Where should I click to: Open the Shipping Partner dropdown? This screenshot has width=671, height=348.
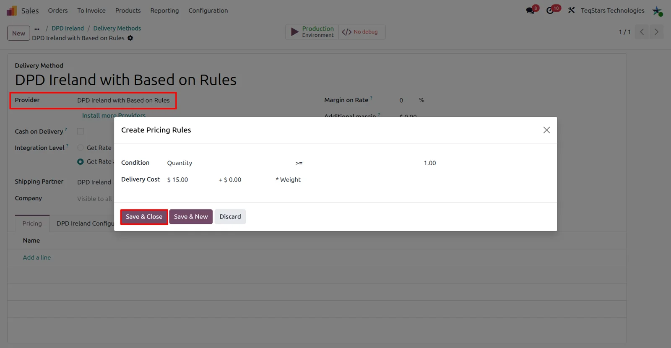[x=95, y=182]
